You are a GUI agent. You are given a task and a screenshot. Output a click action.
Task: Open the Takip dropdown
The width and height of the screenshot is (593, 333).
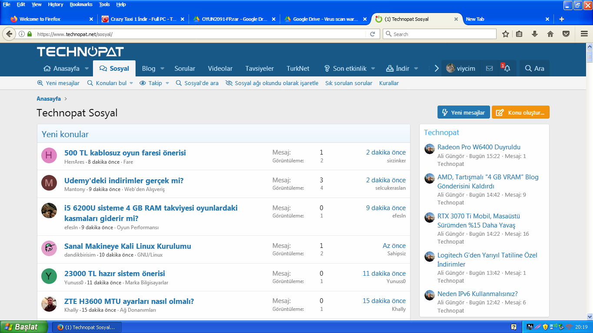coord(154,83)
